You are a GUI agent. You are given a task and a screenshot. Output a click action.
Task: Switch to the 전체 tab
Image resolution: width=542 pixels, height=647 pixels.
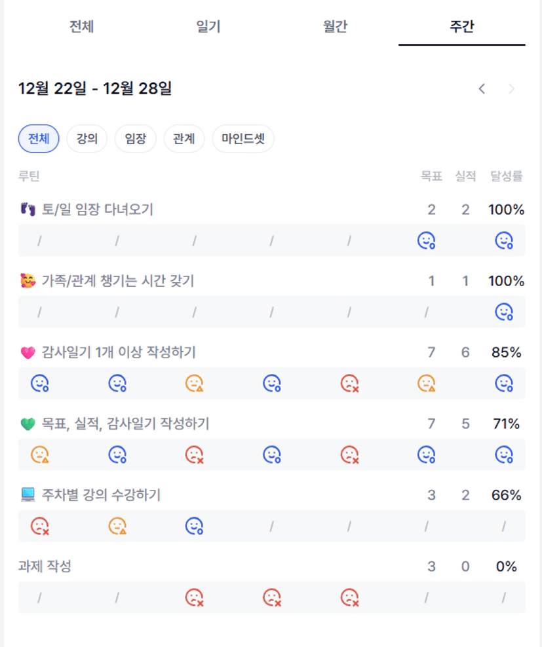tap(82, 27)
